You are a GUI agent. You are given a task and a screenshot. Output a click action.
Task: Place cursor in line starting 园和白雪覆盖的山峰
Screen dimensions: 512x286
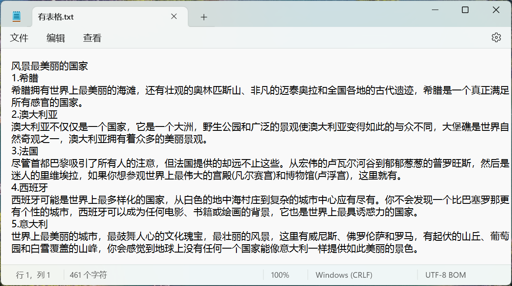click(216, 249)
